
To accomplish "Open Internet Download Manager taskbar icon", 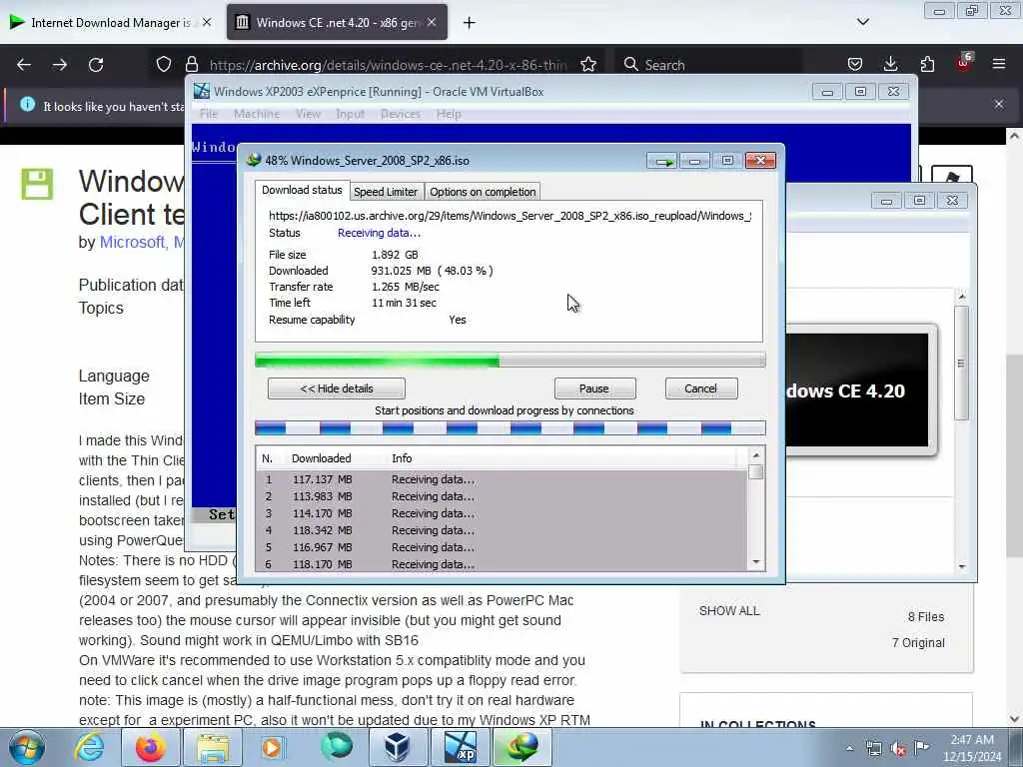I will pos(521,747).
